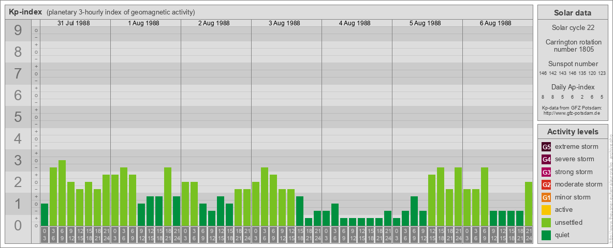Click the G3 strong storm badge

546,172
